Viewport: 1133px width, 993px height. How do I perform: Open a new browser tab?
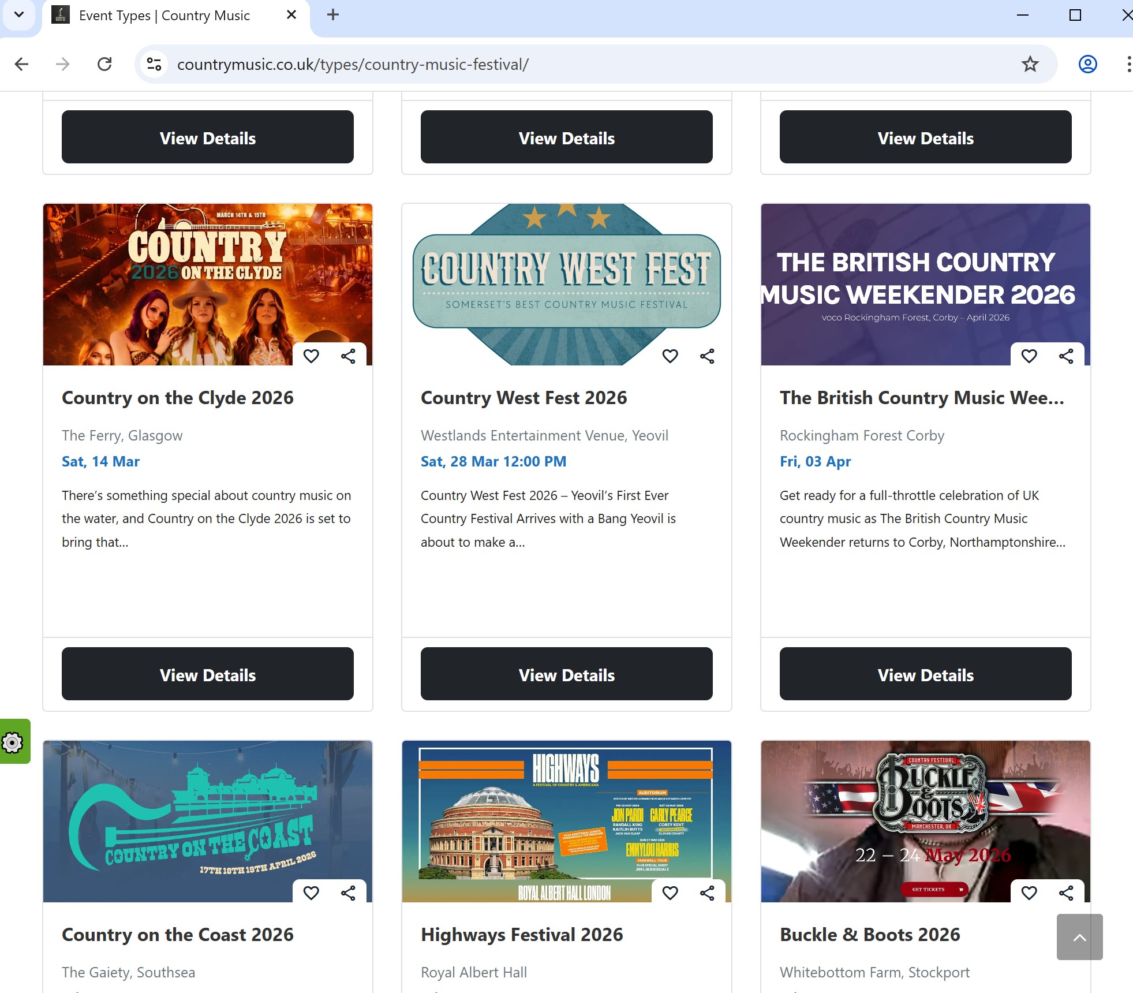[333, 15]
